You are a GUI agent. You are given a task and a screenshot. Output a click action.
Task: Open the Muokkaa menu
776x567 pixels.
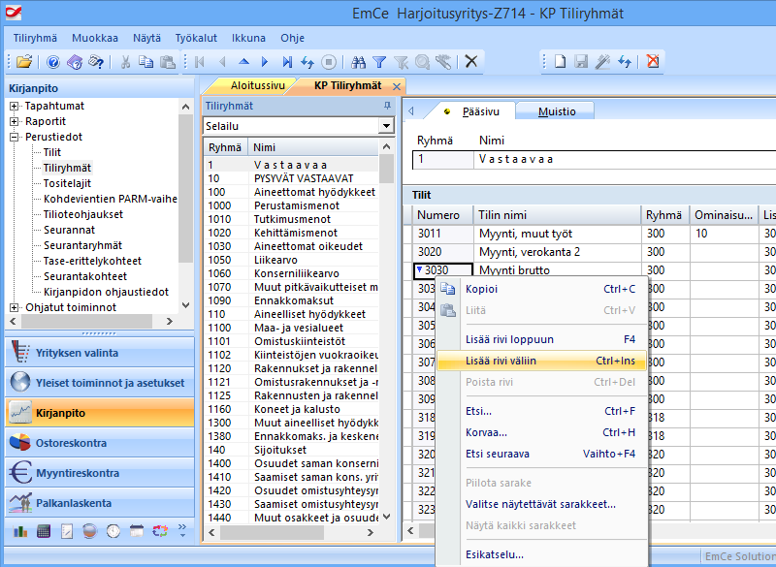tap(95, 38)
